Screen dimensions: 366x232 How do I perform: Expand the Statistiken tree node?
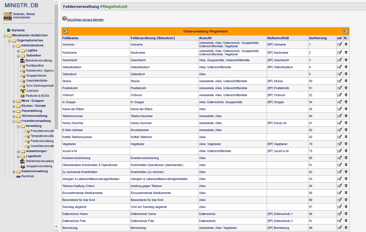coord(18,56)
